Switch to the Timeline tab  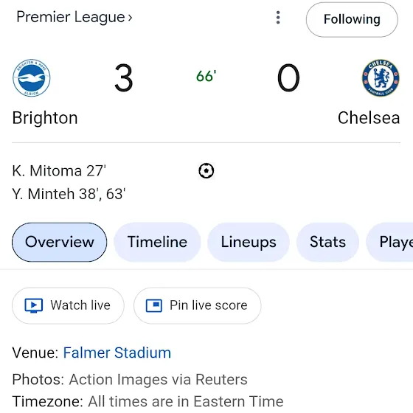click(x=157, y=242)
